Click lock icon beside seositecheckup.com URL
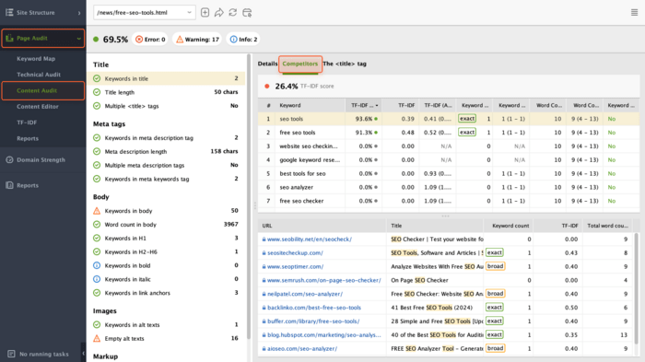 pyautogui.click(x=264, y=253)
